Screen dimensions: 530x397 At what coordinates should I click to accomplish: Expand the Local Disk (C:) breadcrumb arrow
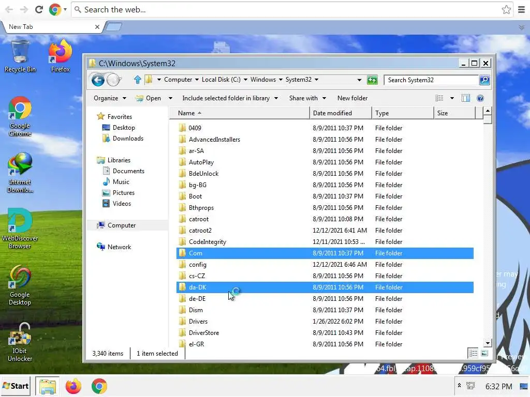tap(245, 80)
